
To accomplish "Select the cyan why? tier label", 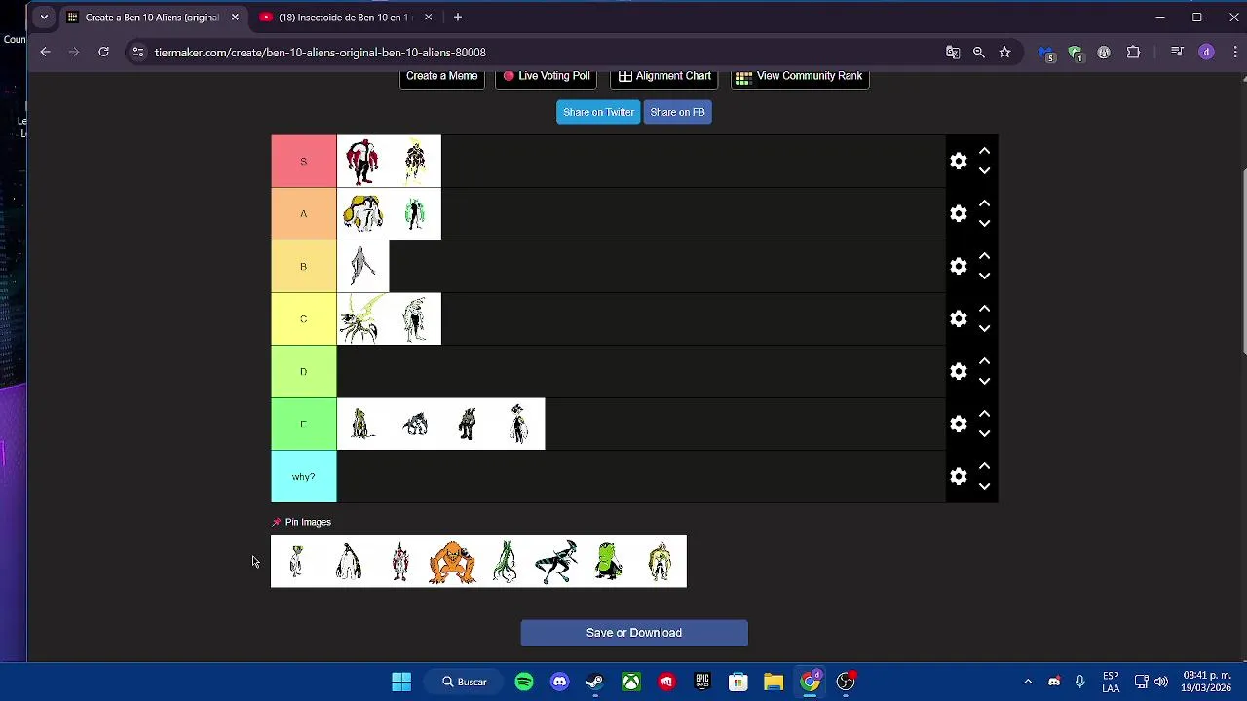I will (303, 477).
